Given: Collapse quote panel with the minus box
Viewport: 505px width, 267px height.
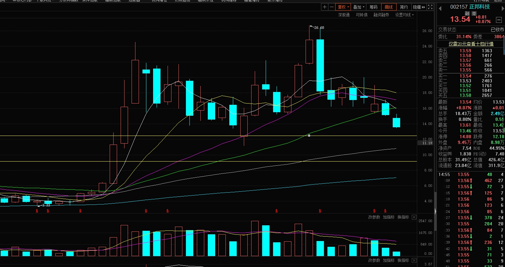Looking at the screenshot, I should (499, 20).
